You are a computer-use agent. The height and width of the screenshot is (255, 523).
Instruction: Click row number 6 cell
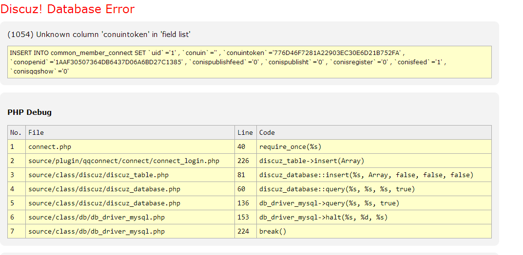tap(17, 217)
